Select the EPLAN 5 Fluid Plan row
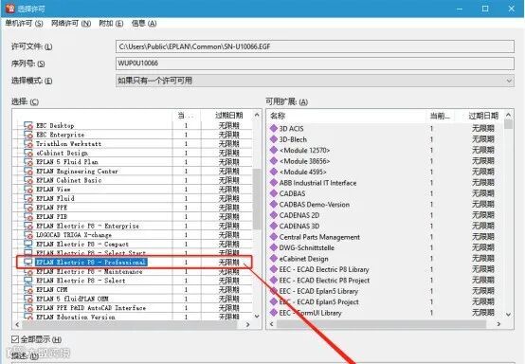This screenshot has height=364, width=525. tap(134, 162)
